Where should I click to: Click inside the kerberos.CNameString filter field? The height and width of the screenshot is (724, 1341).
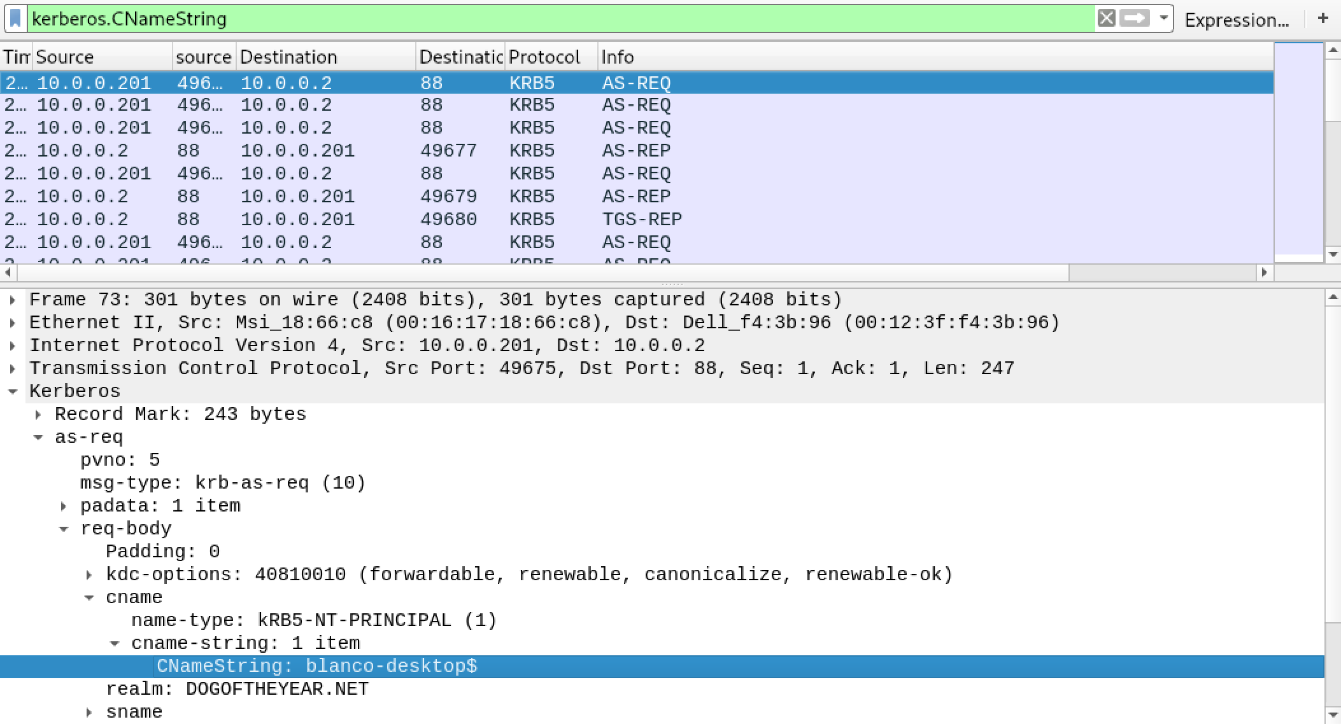click(x=509, y=19)
